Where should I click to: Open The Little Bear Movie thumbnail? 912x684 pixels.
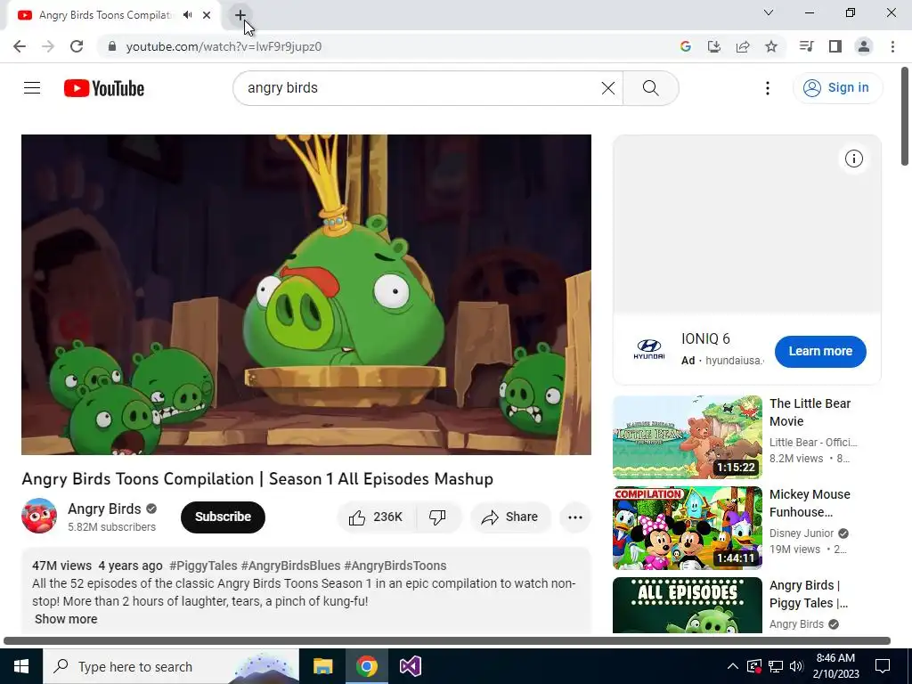tap(687, 437)
